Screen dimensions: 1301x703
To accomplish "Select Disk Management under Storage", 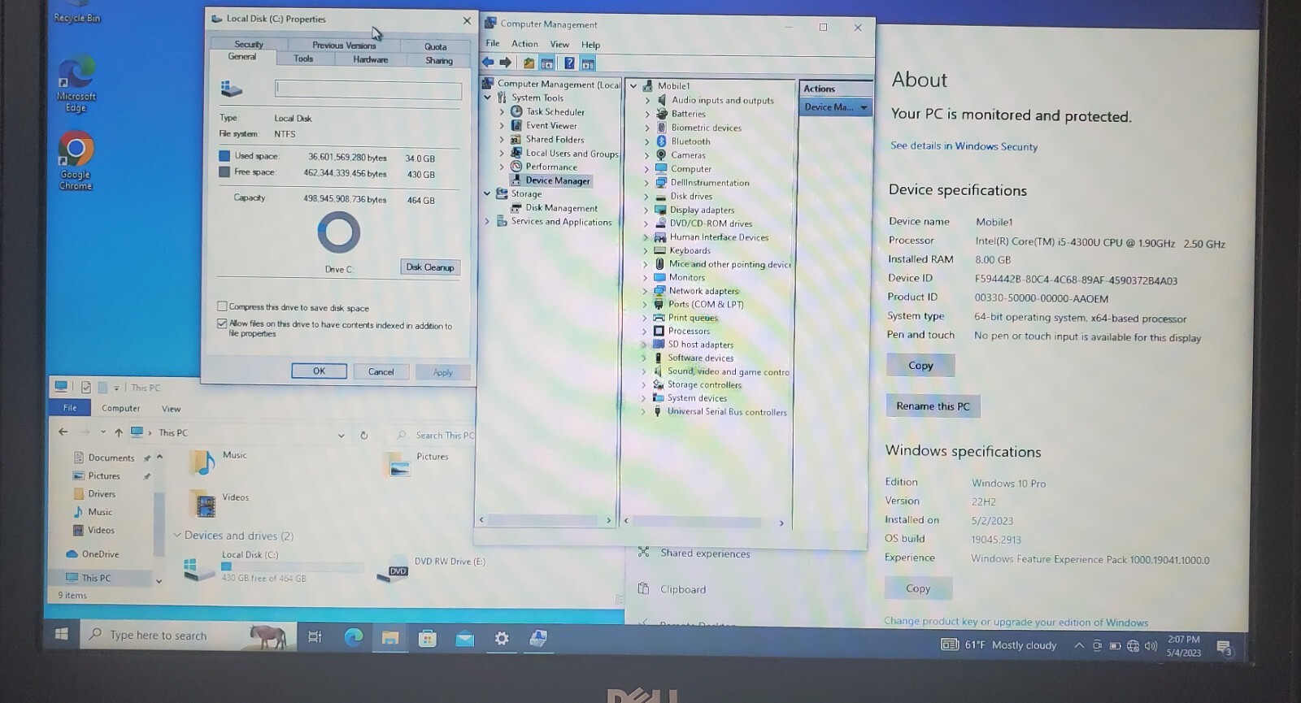I will 561,208.
